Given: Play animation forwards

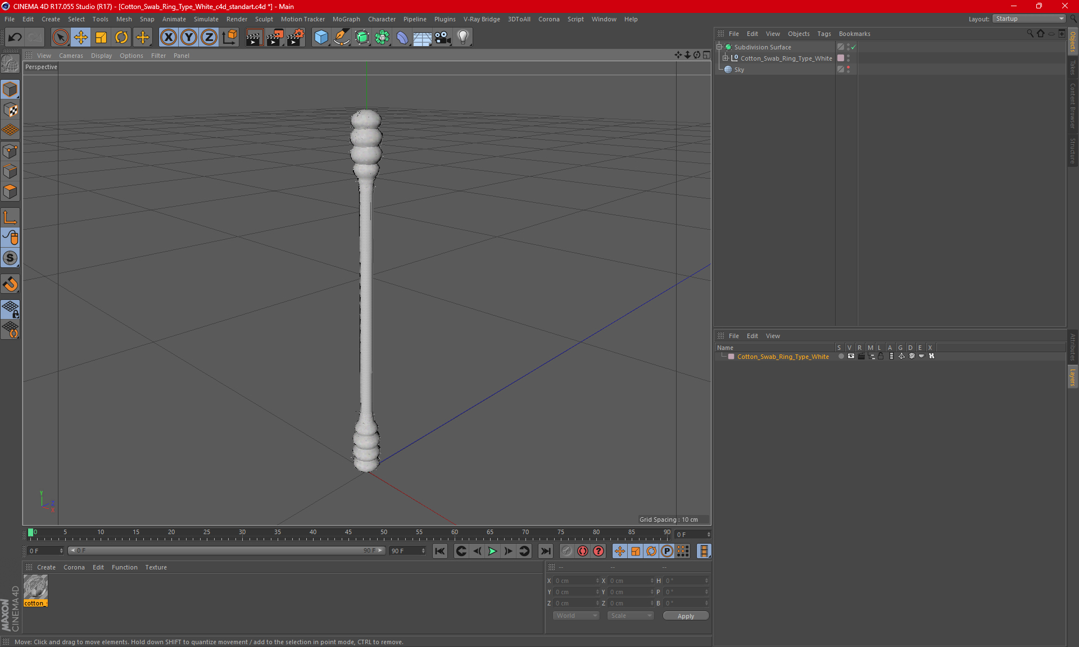Looking at the screenshot, I should (x=492, y=551).
